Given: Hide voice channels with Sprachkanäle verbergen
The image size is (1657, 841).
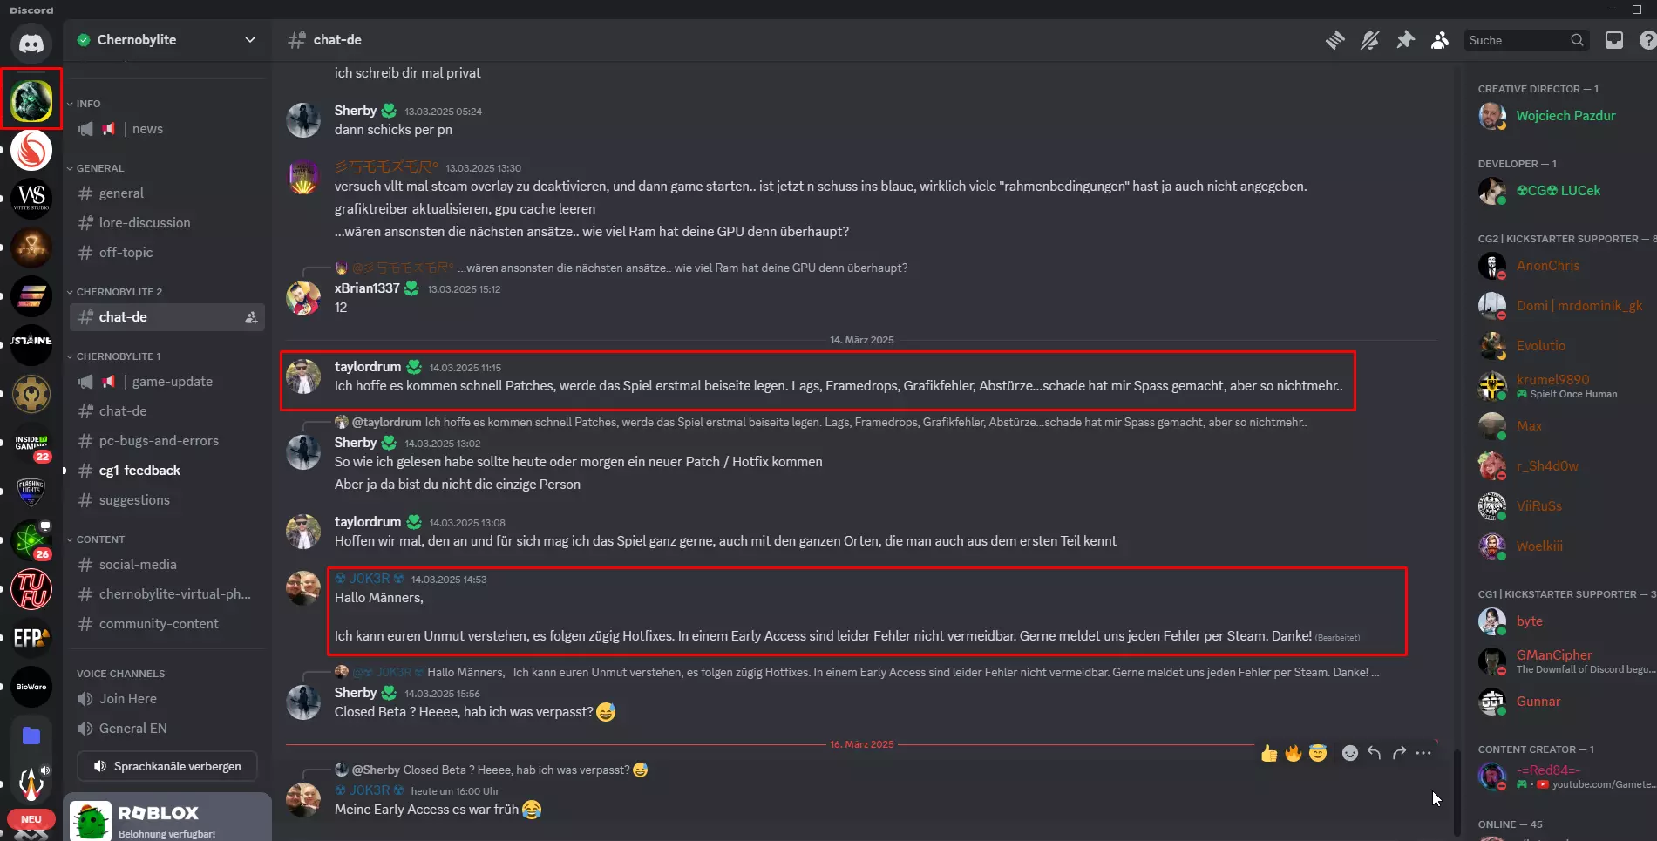Looking at the screenshot, I should coord(167,766).
